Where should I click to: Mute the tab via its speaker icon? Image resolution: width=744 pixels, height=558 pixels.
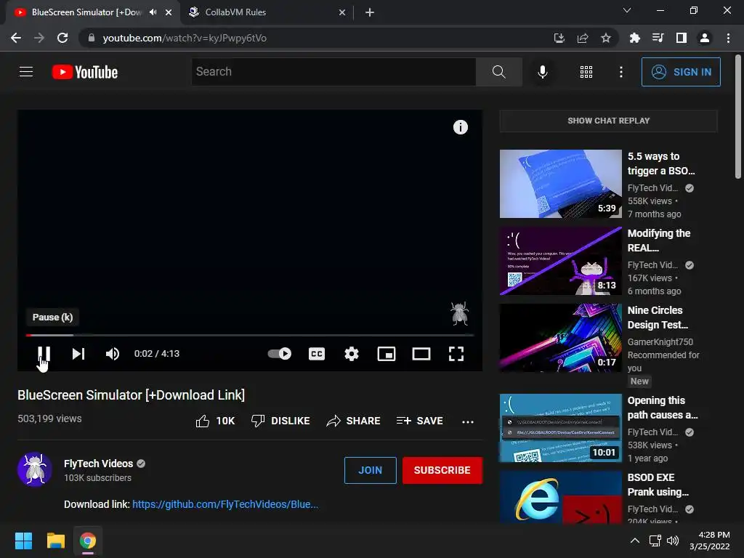(x=153, y=12)
